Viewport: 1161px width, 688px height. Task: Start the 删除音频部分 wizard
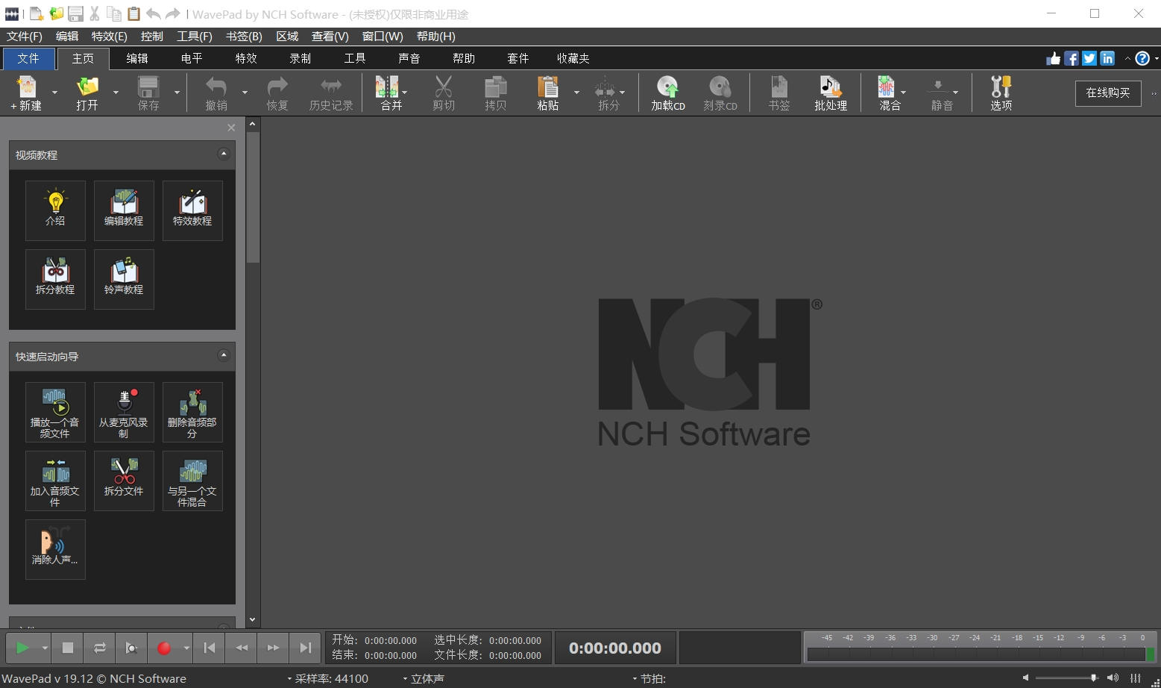tap(192, 412)
